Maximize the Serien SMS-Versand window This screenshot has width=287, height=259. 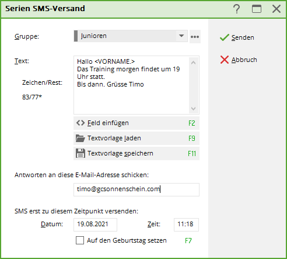pos(257,9)
